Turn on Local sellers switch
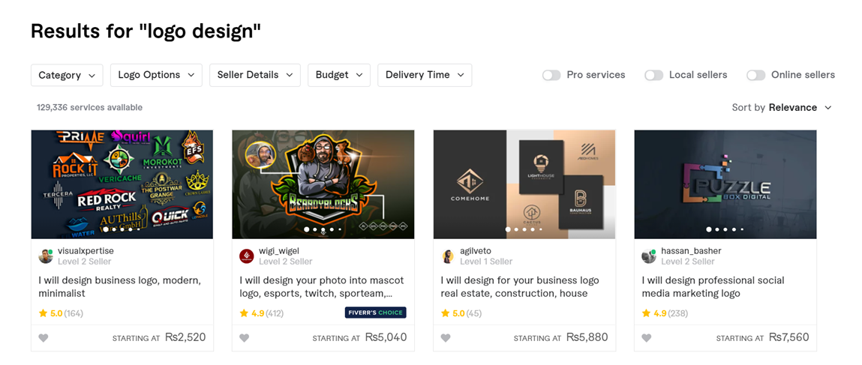This screenshot has width=862, height=365. point(653,75)
